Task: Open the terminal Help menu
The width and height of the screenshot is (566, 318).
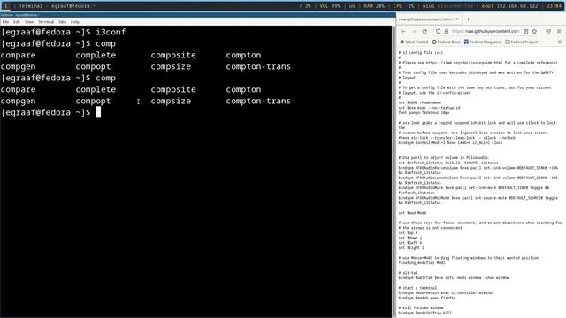Action: point(74,22)
